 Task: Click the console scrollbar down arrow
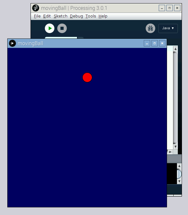[179, 181]
